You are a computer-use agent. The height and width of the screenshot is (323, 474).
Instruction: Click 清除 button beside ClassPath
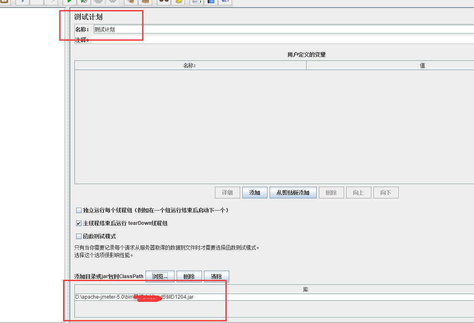point(216,277)
